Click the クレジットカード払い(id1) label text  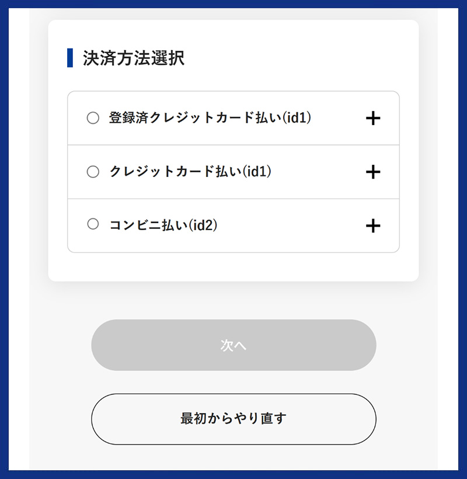(x=191, y=172)
